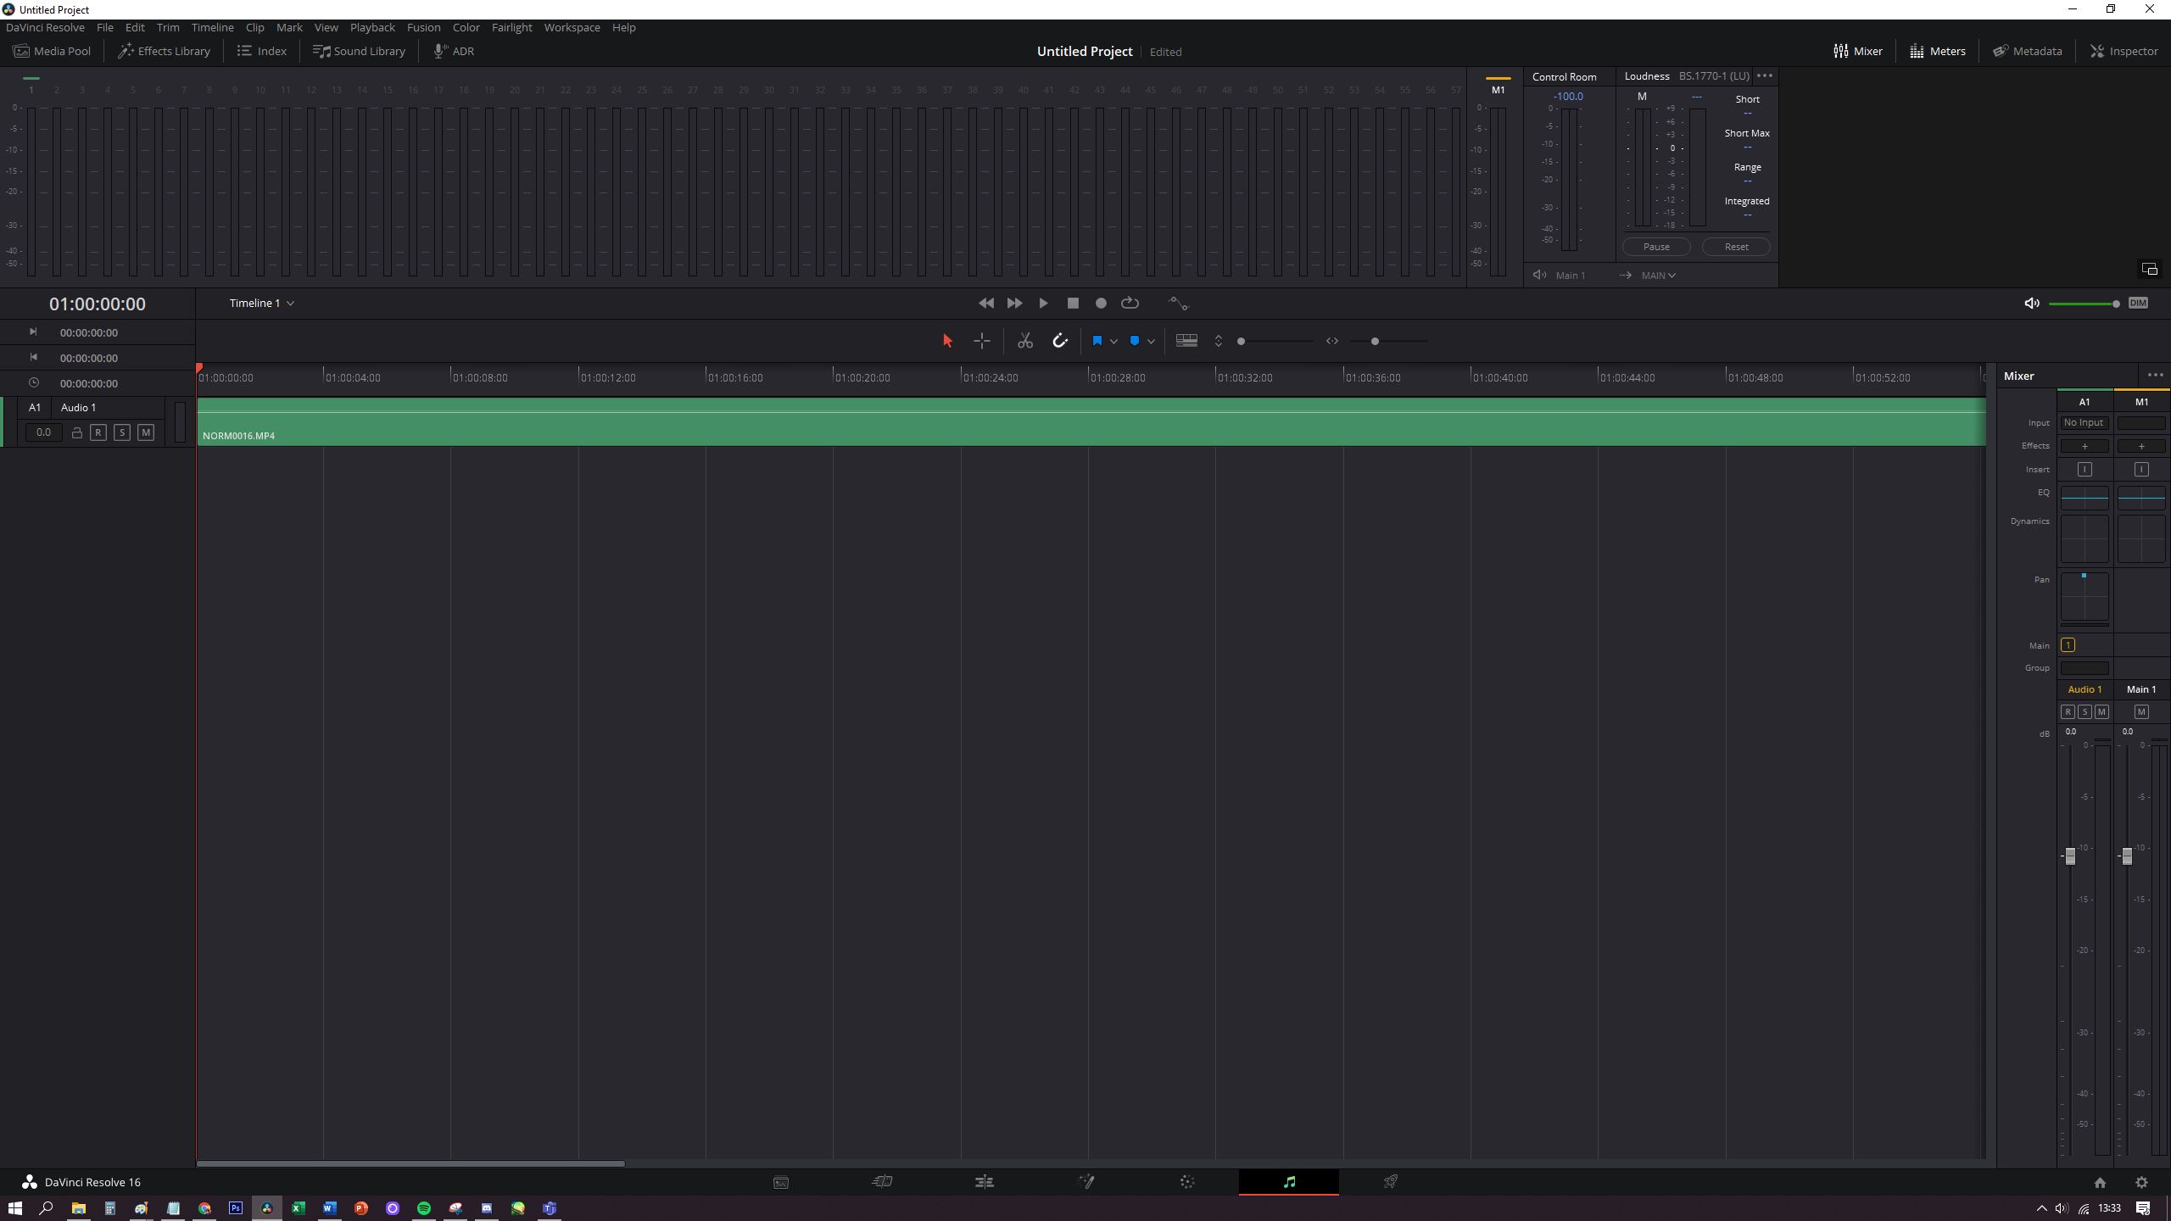Screen dimensions: 2171x1221
Task: Click the record button in transport
Action: coord(1101,303)
